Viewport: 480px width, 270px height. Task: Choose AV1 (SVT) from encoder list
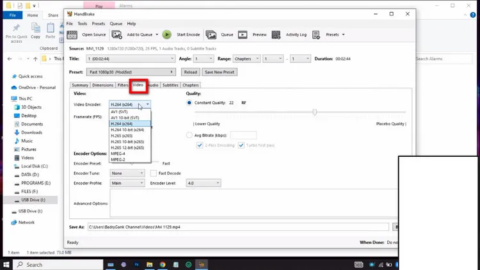point(130,112)
